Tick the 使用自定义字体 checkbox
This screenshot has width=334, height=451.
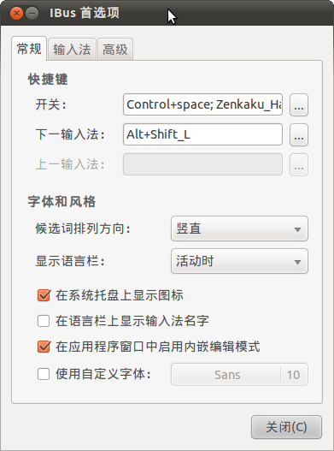[44, 374]
